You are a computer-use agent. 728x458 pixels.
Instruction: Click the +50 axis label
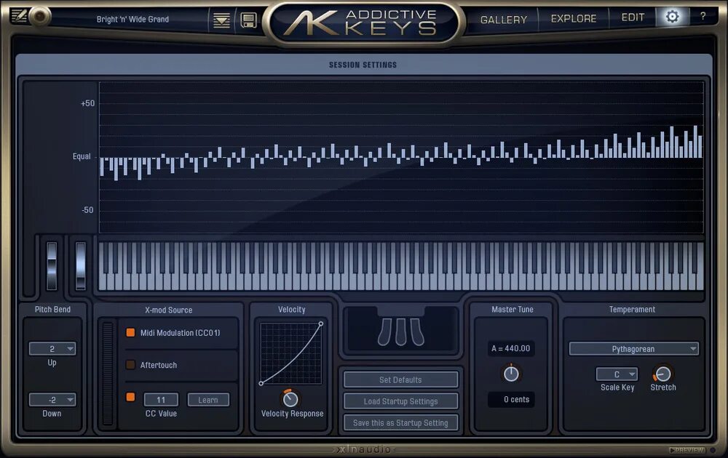coord(88,103)
